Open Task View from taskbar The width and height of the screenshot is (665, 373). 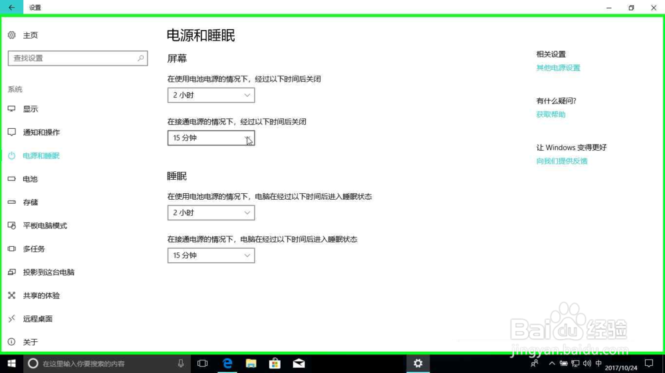coord(203,363)
